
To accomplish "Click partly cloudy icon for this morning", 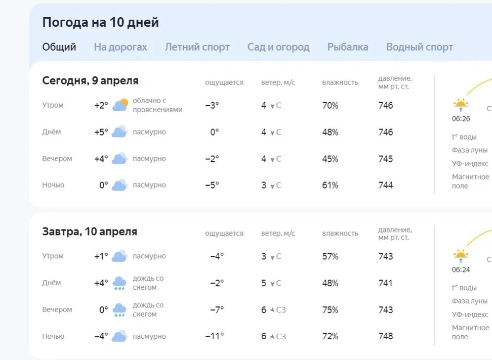I will point(120,105).
